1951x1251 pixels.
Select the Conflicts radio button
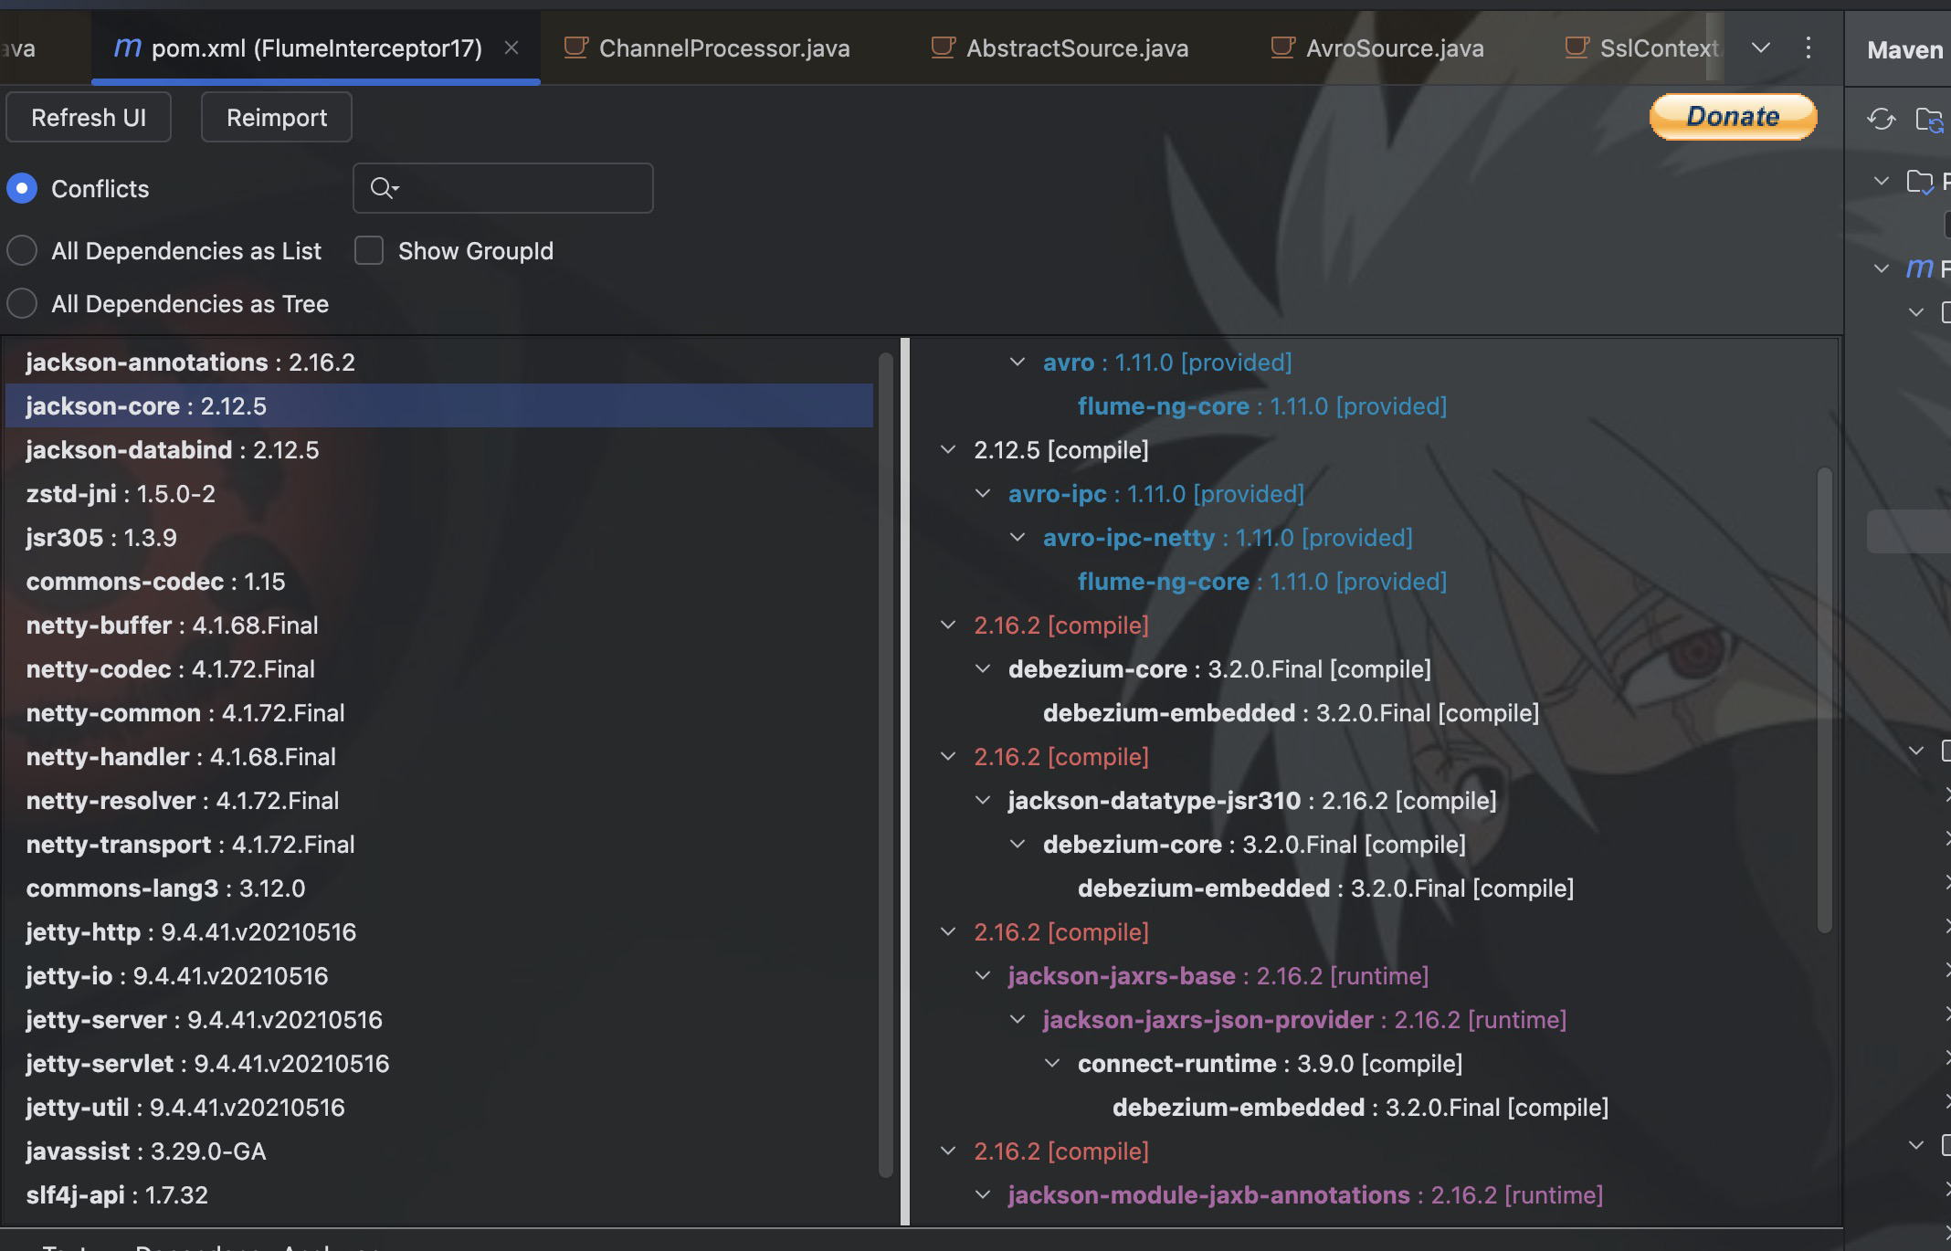[x=22, y=189]
